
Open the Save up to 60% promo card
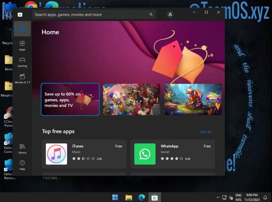coord(70,99)
